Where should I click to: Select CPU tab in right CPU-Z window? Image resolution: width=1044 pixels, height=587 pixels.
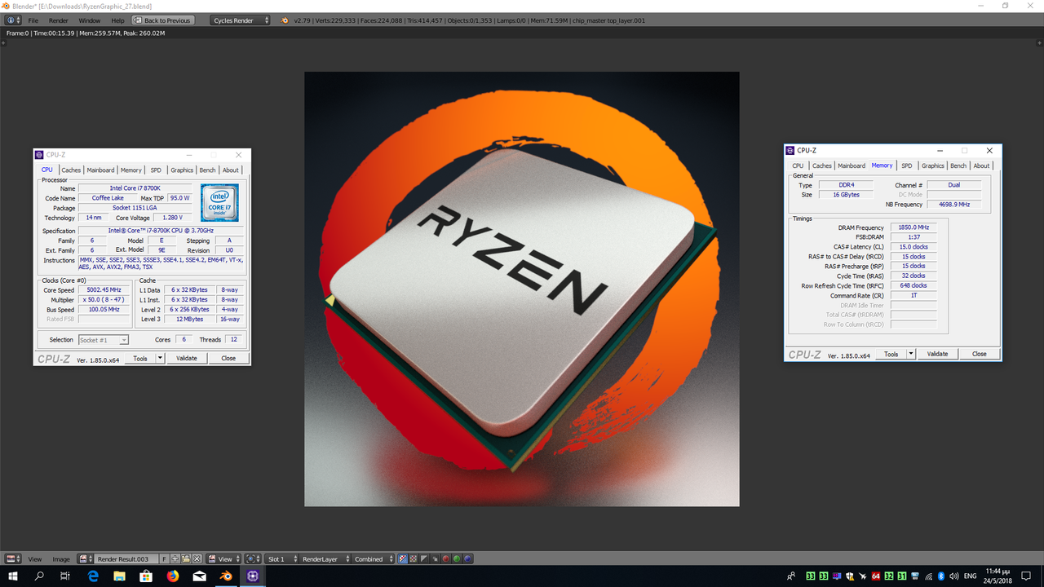pyautogui.click(x=798, y=166)
